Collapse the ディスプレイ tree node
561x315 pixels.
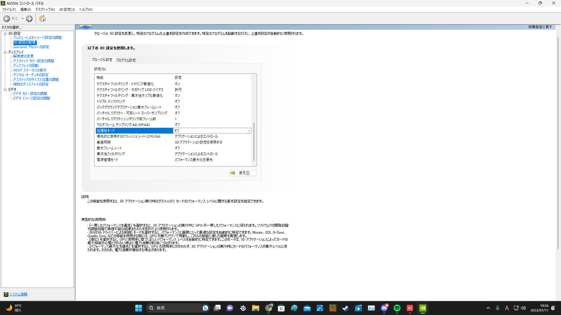[5, 52]
